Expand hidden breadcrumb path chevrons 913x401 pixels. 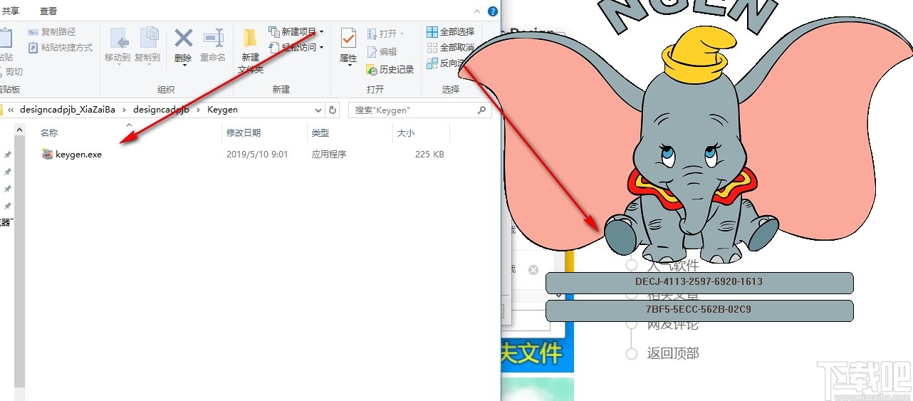pyautogui.click(x=11, y=110)
